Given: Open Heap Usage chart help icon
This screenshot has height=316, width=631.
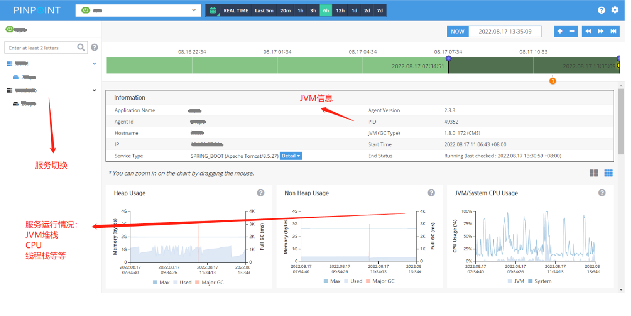Looking at the screenshot, I should pyautogui.click(x=261, y=193).
